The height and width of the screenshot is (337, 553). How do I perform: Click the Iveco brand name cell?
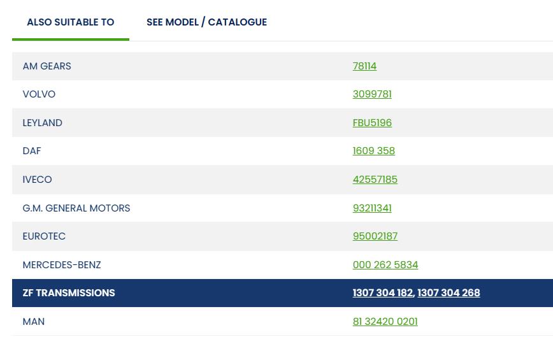coord(37,180)
